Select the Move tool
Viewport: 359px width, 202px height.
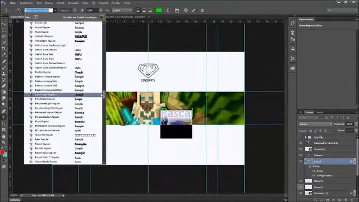point(4,24)
